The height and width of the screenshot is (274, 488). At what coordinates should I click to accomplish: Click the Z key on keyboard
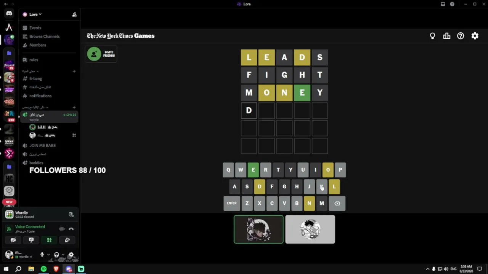pyautogui.click(x=247, y=203)
